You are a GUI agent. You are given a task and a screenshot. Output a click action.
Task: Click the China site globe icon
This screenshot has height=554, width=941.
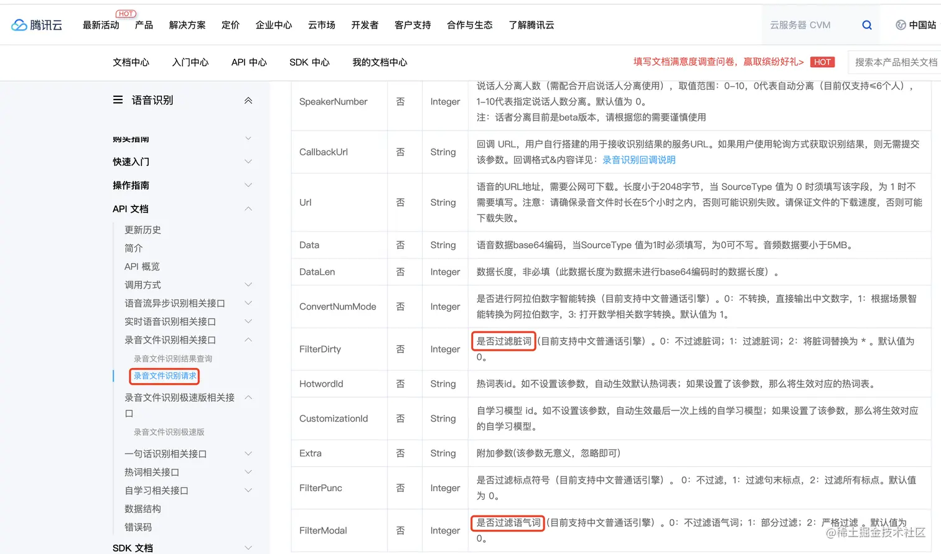tap(901, 25)
